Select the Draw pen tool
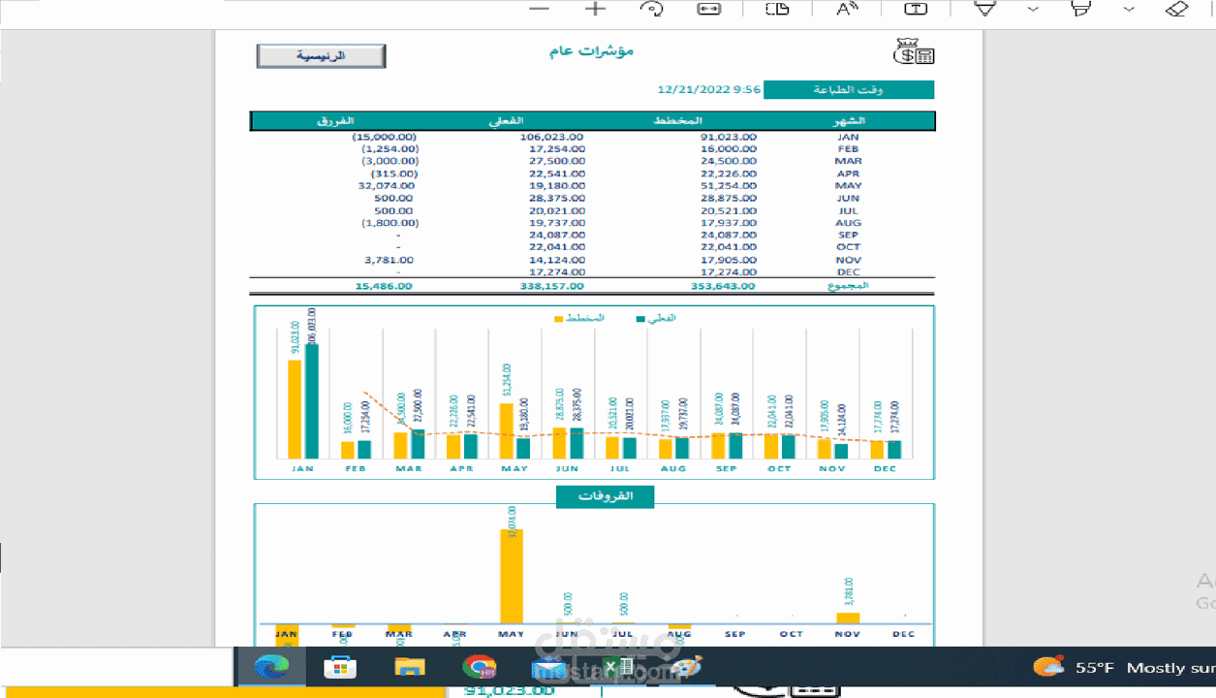Viewport: 1216px width, 698px height. coord(985,9)
